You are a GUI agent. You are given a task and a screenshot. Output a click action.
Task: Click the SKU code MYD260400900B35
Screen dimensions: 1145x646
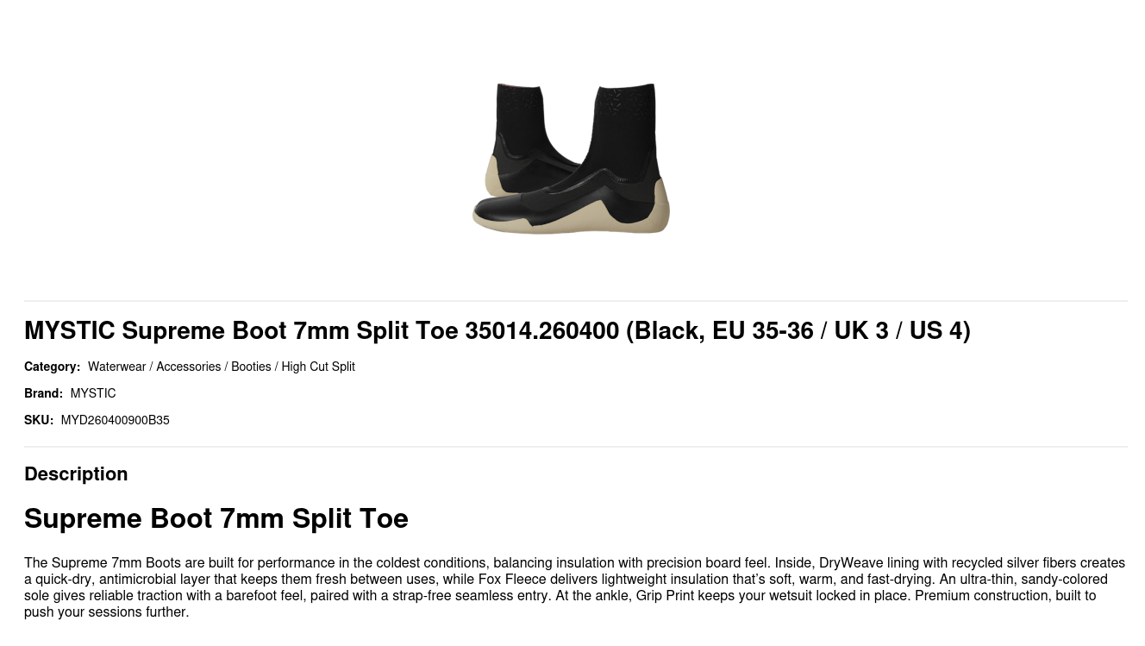(x=115, y=420)
